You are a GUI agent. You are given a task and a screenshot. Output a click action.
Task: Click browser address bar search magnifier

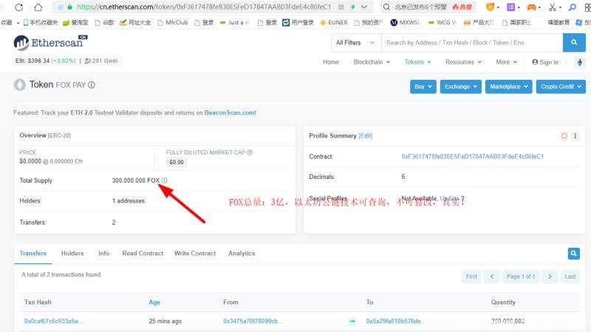click(386, 7)
